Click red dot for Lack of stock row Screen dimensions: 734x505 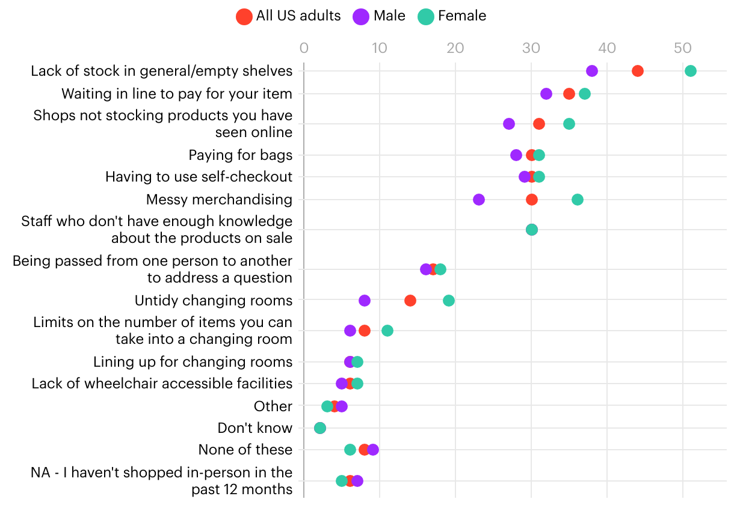638,71
